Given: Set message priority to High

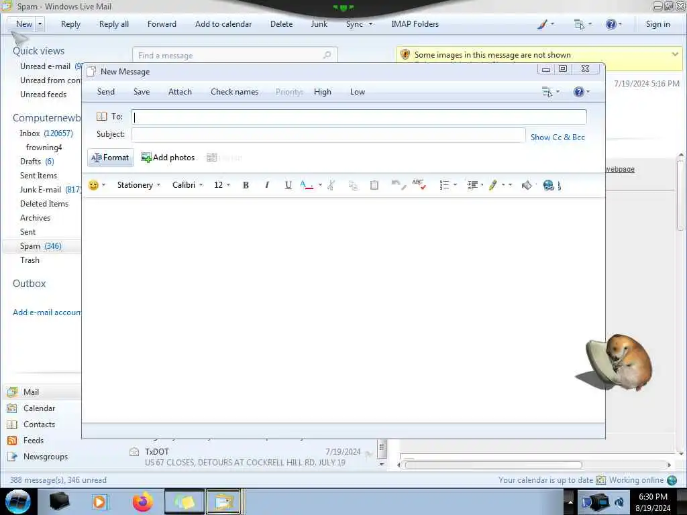Looking at the screenshot, I should pyautogui.click(x=323, y=92).
